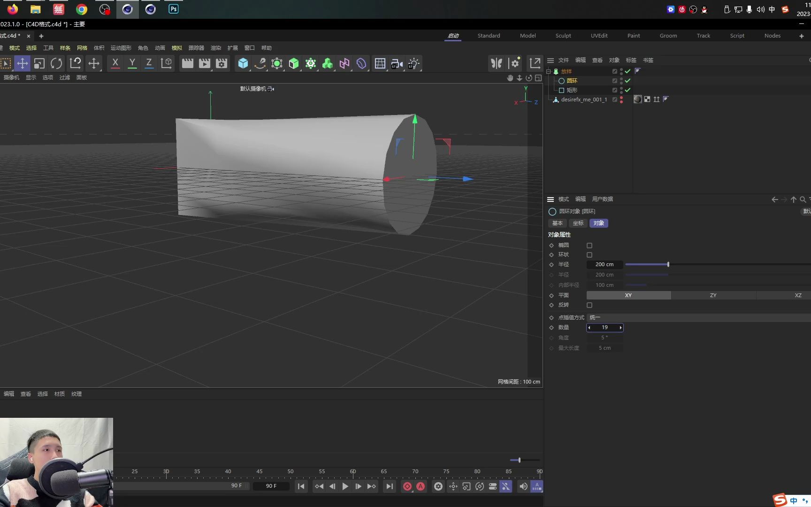Click the Light object icon
811x507 pixels.
tap(413, 63)
